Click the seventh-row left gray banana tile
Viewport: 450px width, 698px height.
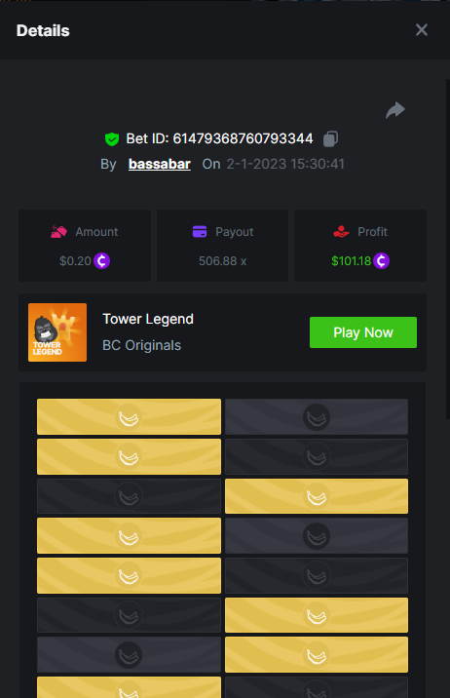tap(129, 655)
